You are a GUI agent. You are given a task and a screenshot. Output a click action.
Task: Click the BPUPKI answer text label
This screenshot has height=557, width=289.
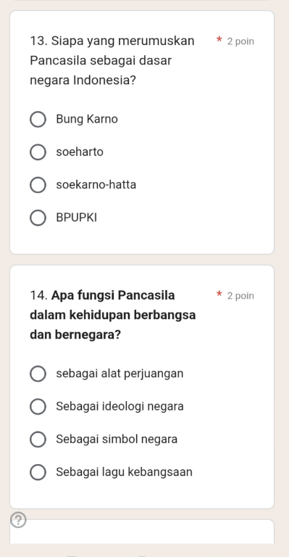76,218
